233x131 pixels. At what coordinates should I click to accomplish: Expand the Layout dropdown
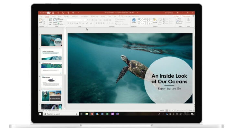61,19
